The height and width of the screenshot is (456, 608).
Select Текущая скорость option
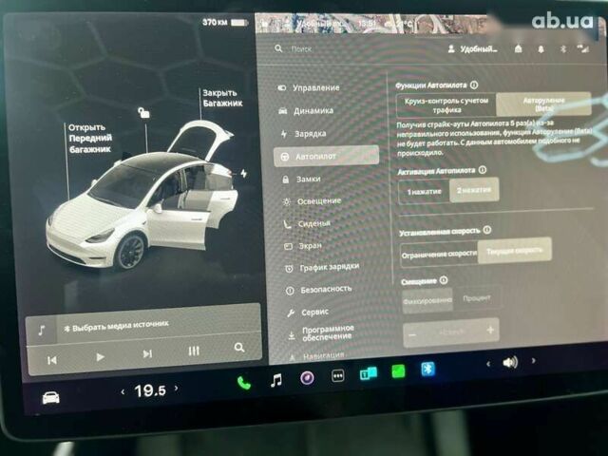click(514, 251)
